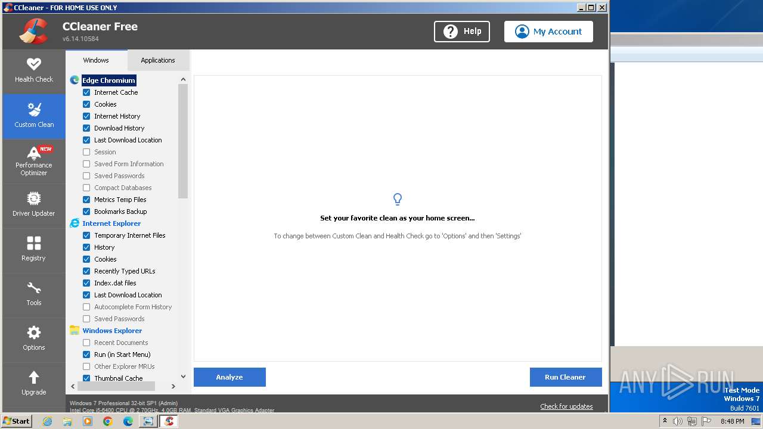Click the Bookmarks Backup label
The height and width of the screenshot is (429, 763).
[x=120, y=212]
